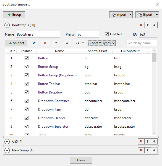Viewport: 162px width, 166px height.
Task: Delete the CSS group
Action: tap(141, 141)
